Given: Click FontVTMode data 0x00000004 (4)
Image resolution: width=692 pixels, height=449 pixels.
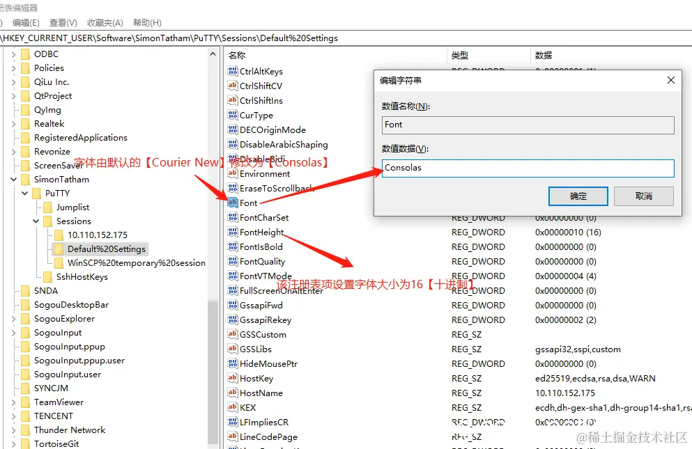Looking at the screenshot, I should [566, 276].
